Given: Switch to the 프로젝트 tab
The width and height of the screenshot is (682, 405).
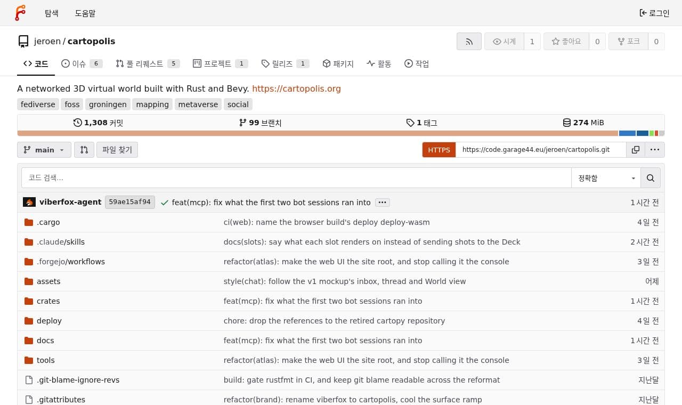Looking at the screenshot, I should (221, 64).
